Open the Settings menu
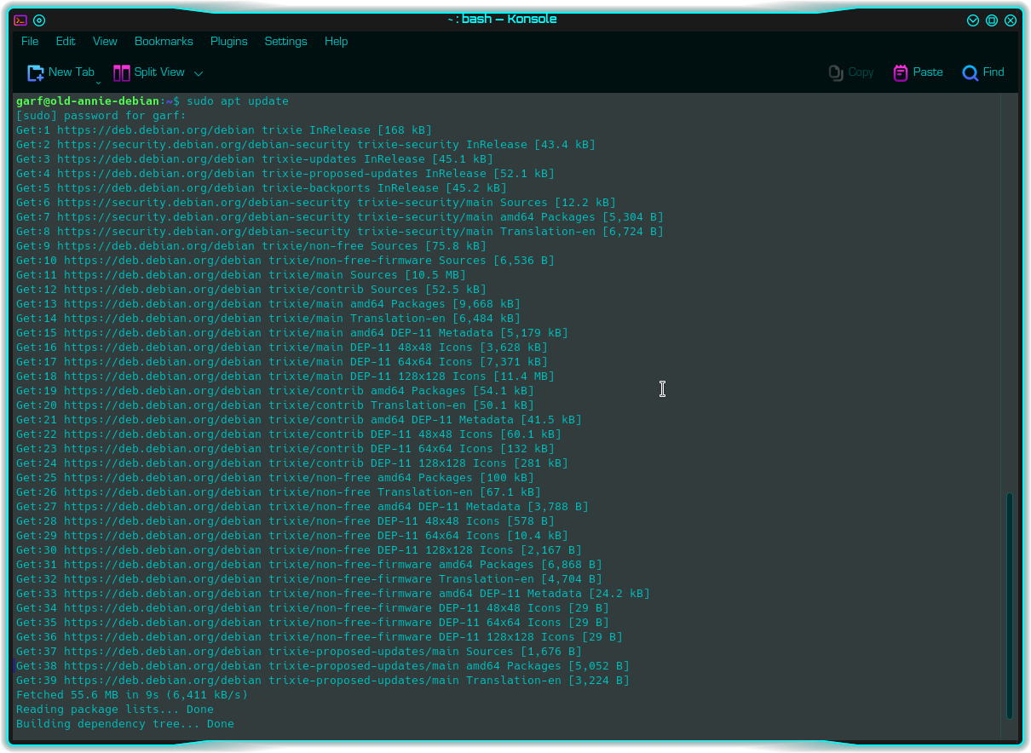Image resolution: width=1031 pixels, height=753 pixels. pos(285,41)
